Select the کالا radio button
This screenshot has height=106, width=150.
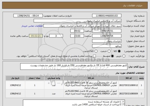[x=119, y=51]
